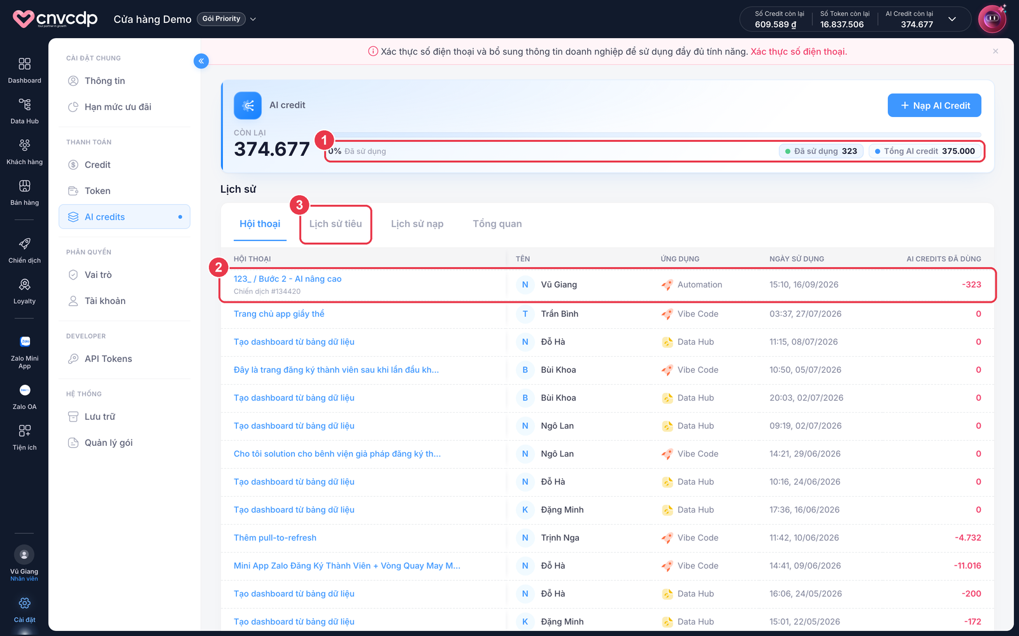This screenshot has height=636, width=1019.
Task: Open Quản lý gói menu item
Action: tap(124, 443)
